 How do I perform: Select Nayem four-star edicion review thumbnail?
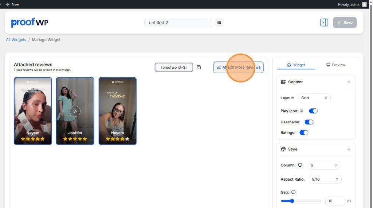coord(118,111)
